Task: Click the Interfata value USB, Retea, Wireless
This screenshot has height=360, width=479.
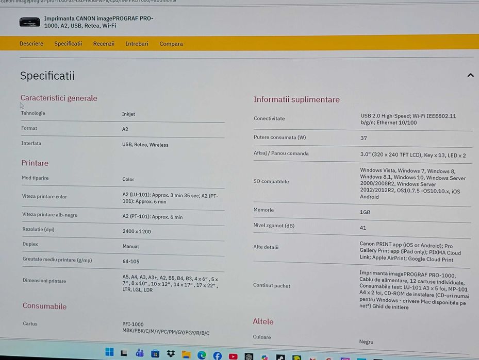Action: click(145, 145)
